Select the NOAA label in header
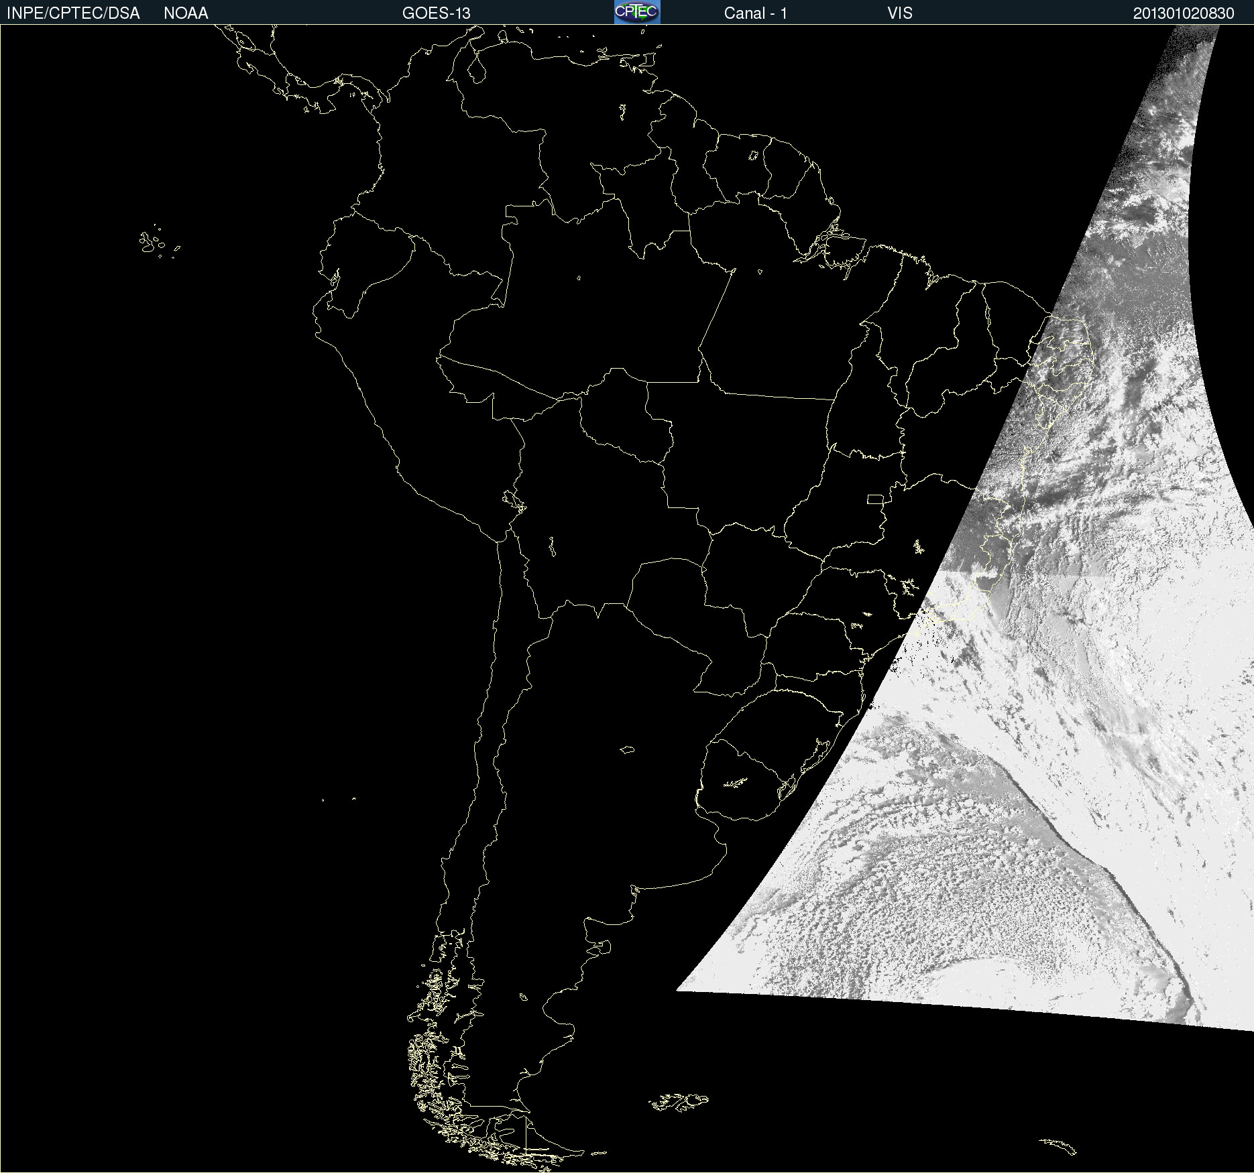Image resolution: width=1254 pixels, height=1173 pixels. click(186, 13)
